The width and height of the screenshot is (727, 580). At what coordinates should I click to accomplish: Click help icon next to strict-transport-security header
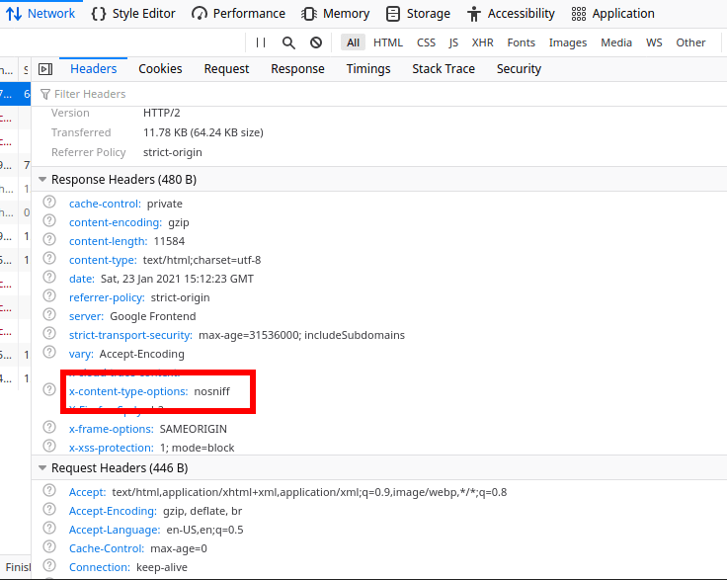[x=49, y=333]
